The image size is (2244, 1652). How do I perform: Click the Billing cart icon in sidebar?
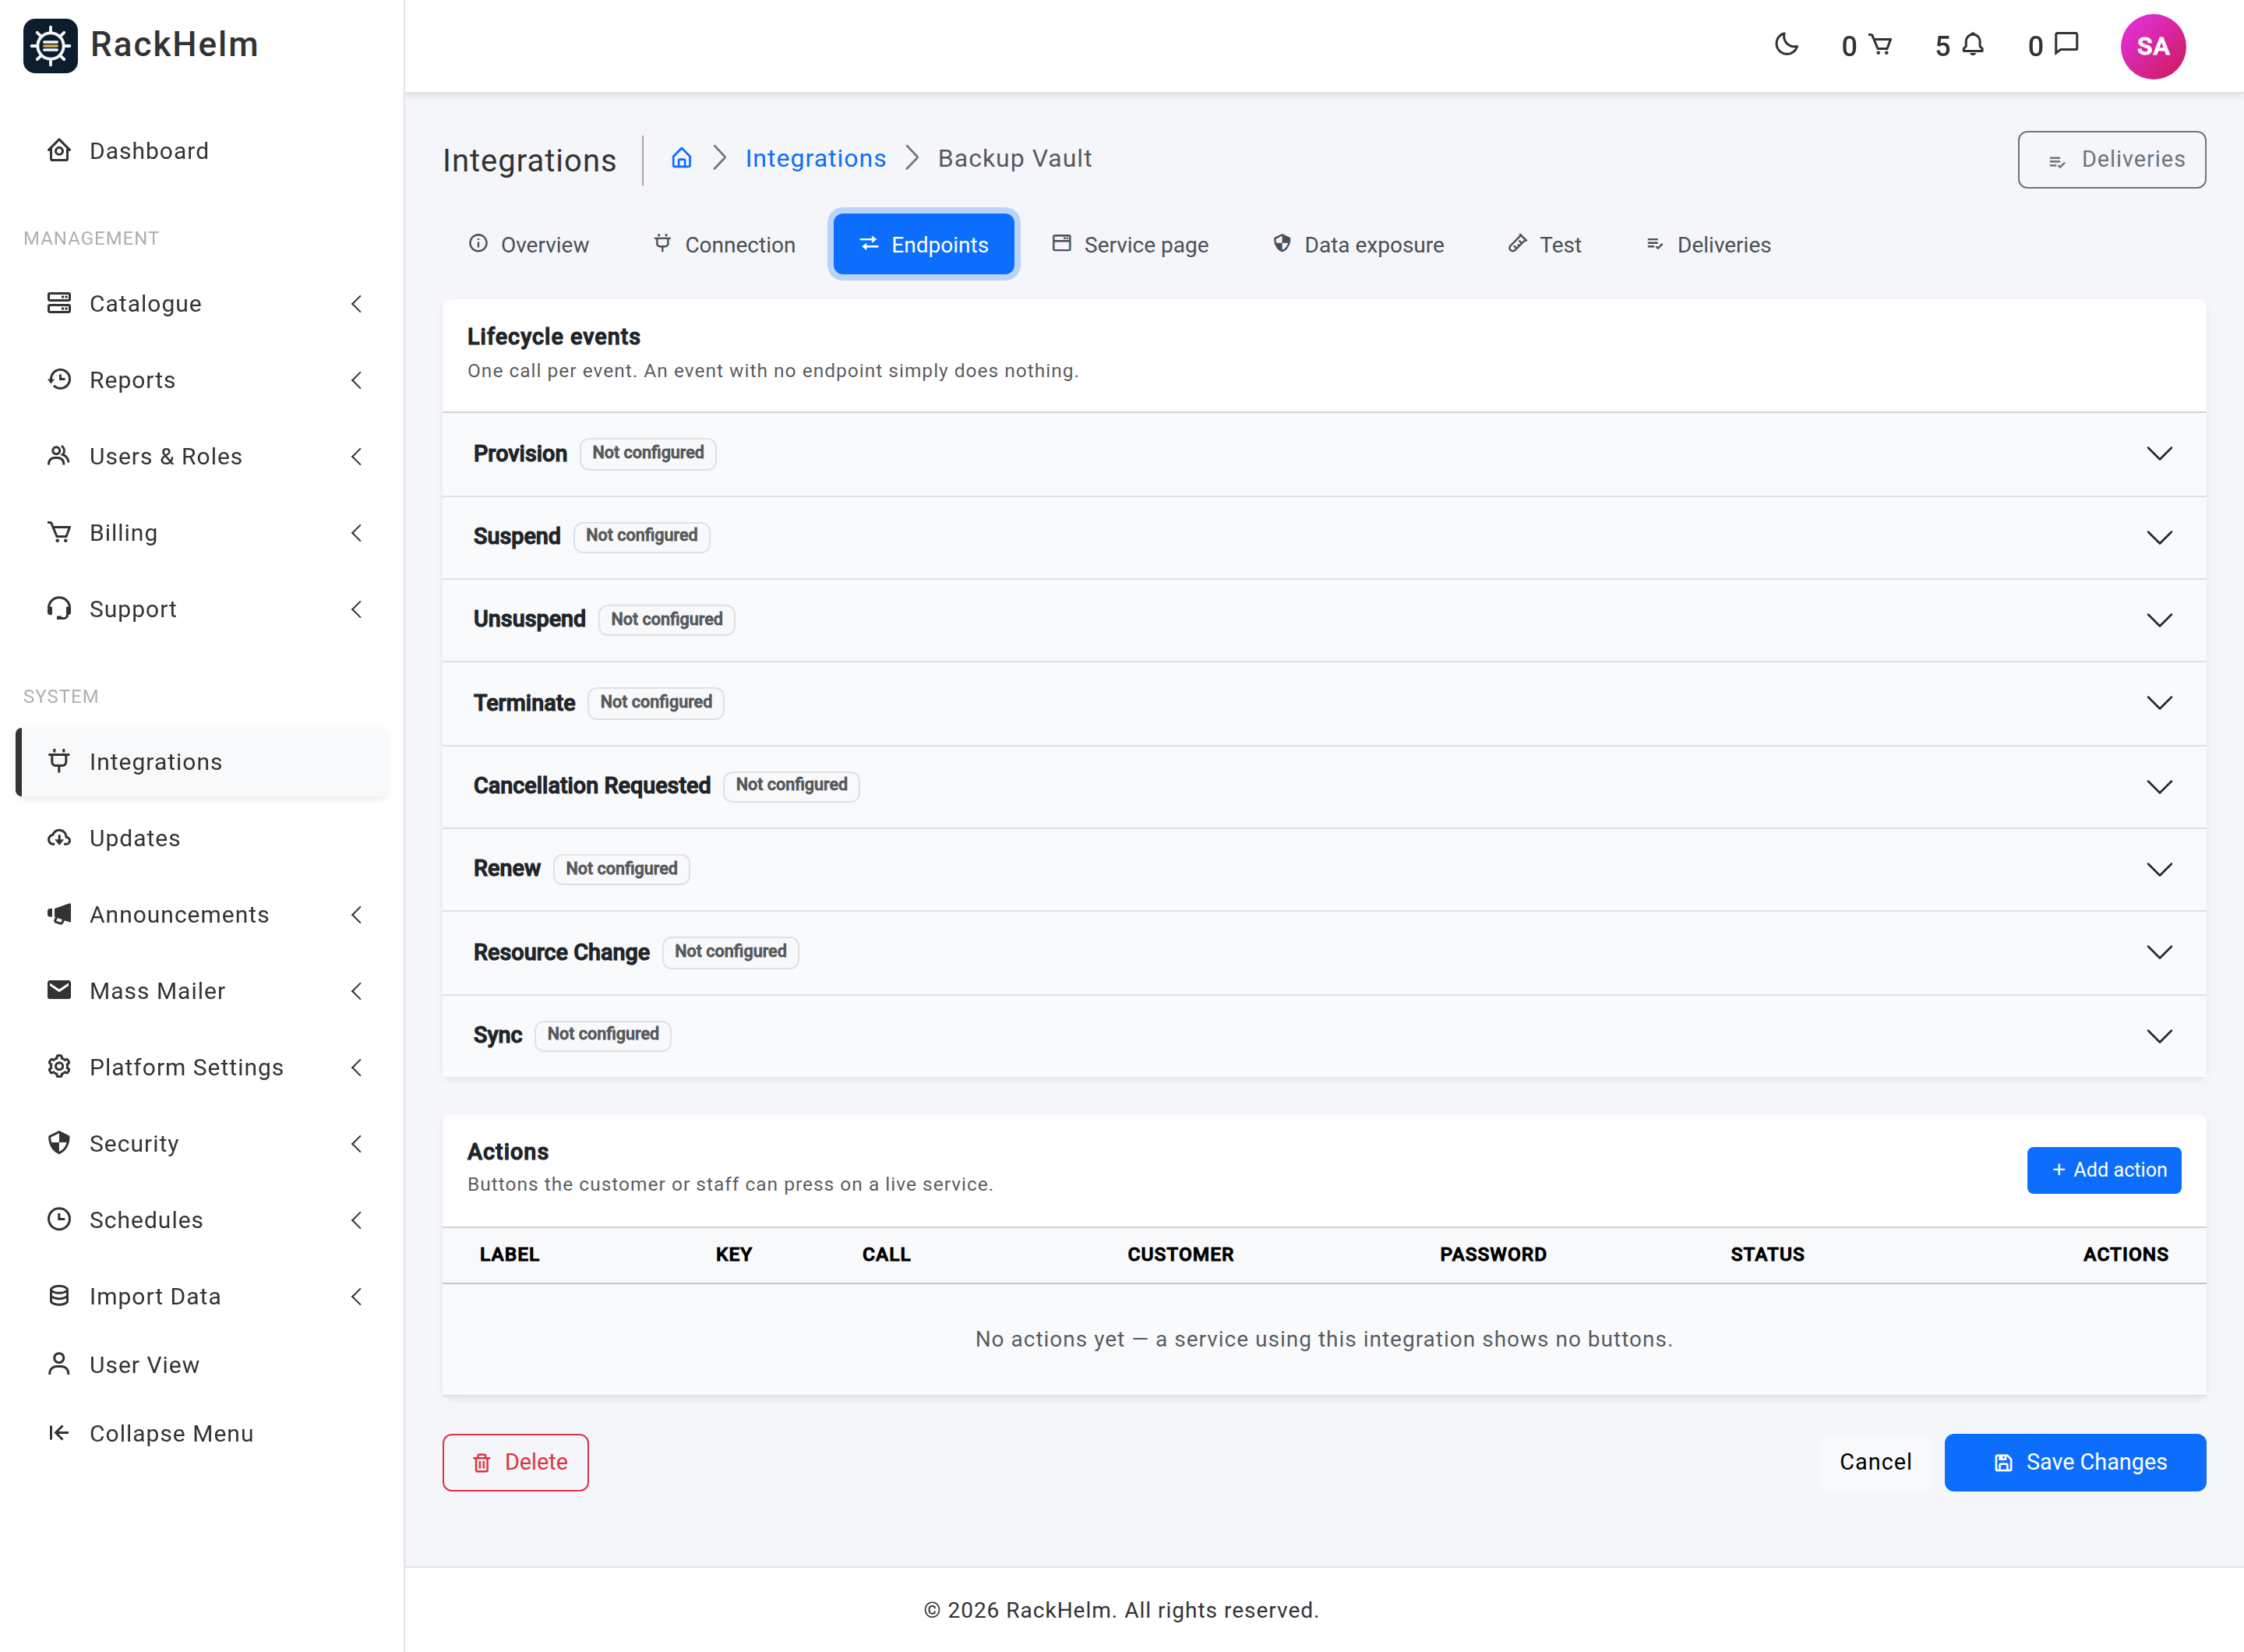click(x=59, y=532)
